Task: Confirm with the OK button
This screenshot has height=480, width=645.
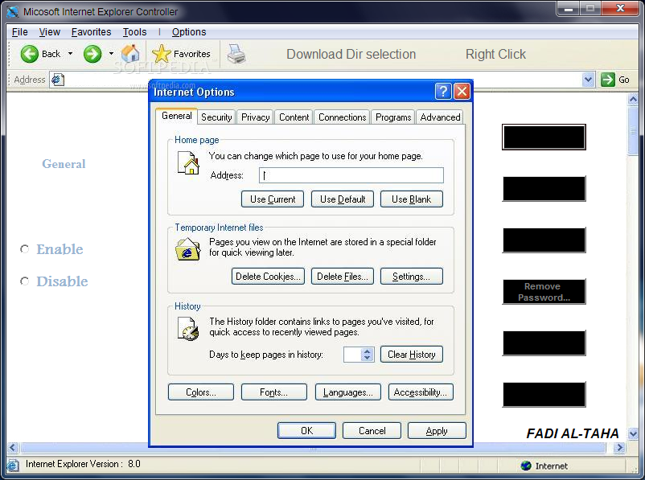Action: pyautogui.click(x=306, y=431)
